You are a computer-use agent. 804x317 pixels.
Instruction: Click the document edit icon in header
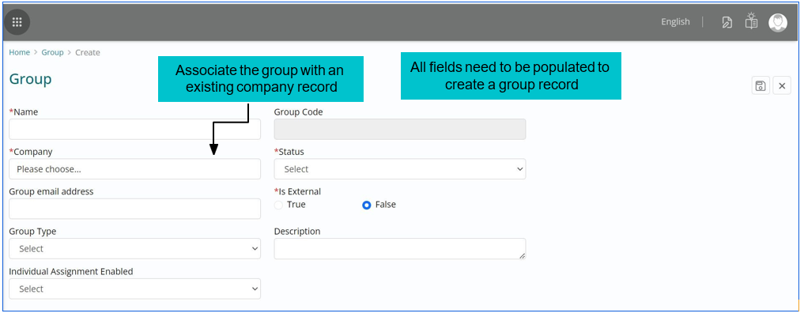point(727,22)
